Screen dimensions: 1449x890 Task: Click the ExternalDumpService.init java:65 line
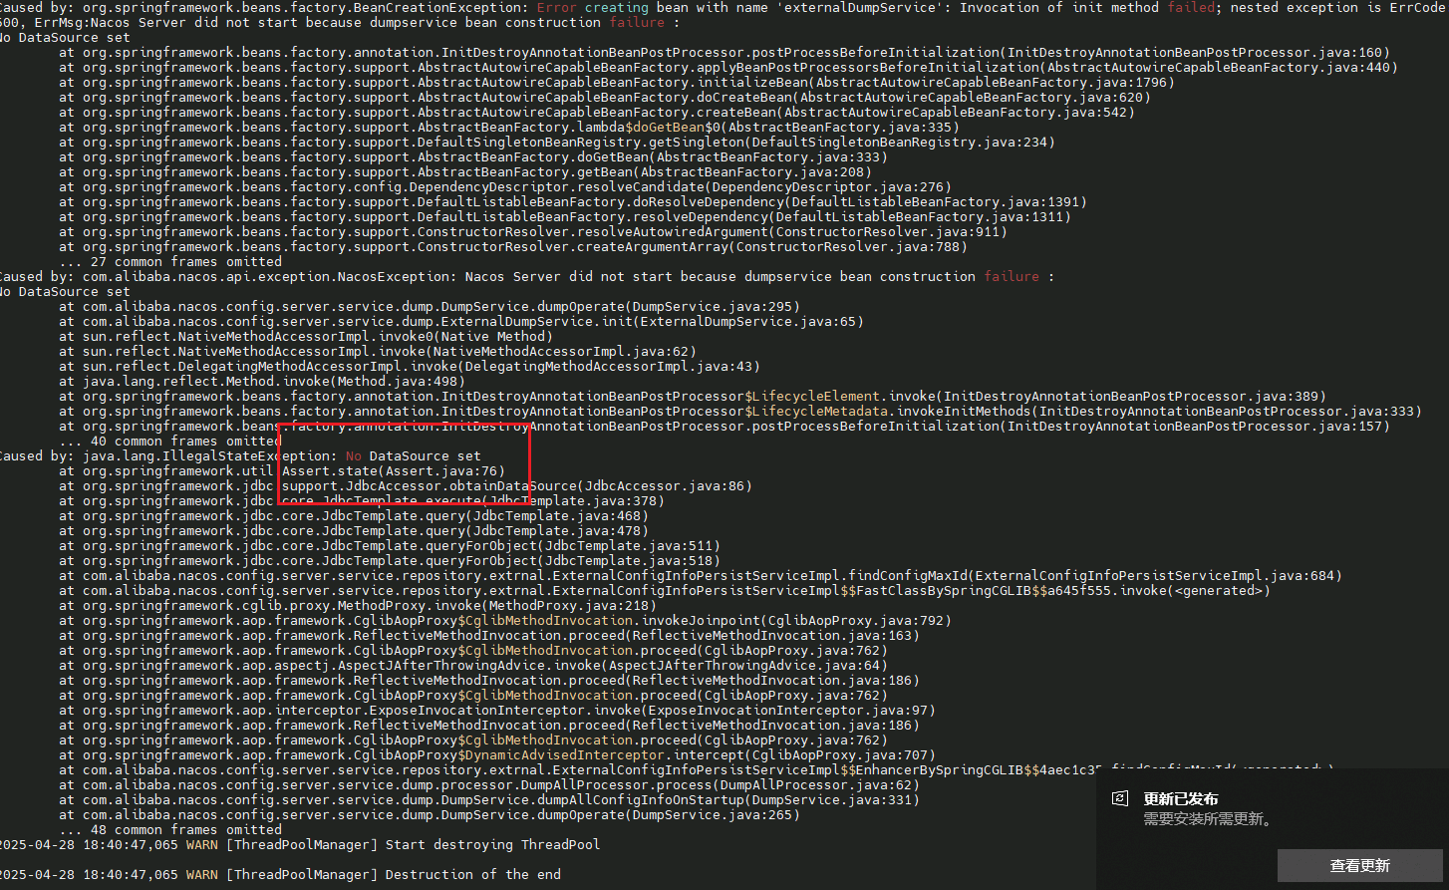[x=460, y=321]
